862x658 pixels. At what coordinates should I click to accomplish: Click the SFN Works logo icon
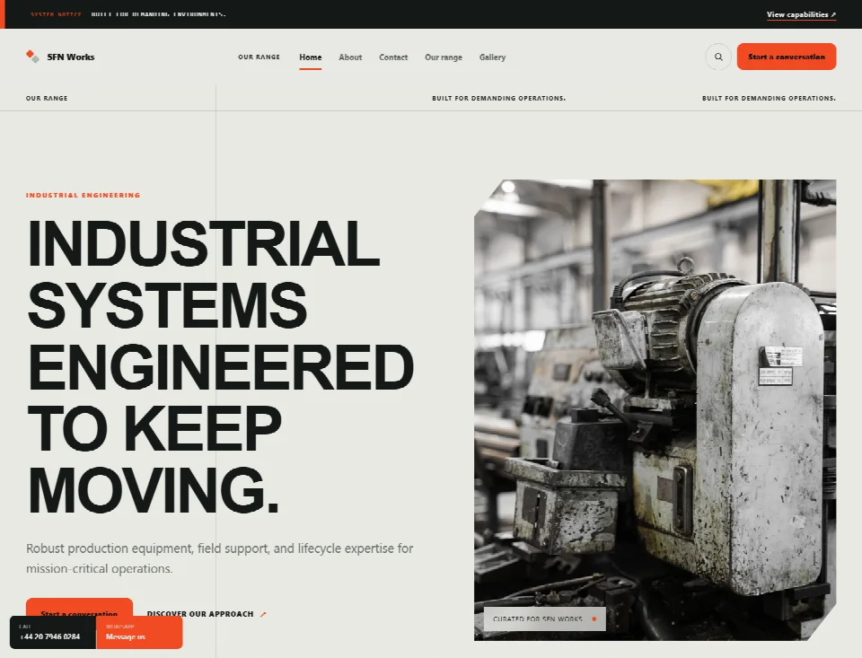pyautogui.click(x=32, y=57)
